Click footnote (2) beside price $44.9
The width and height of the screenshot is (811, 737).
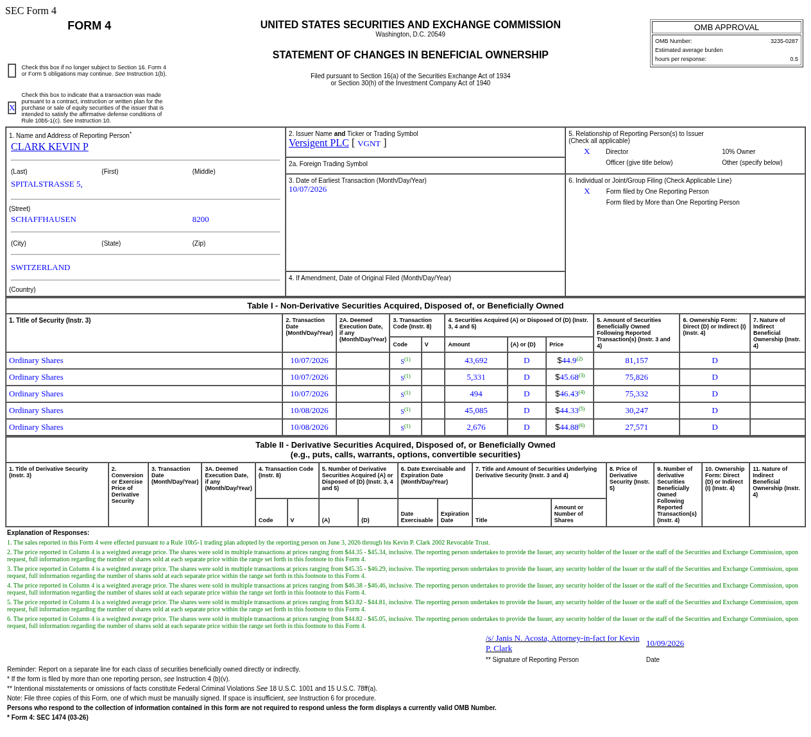[x=579, y=359]
